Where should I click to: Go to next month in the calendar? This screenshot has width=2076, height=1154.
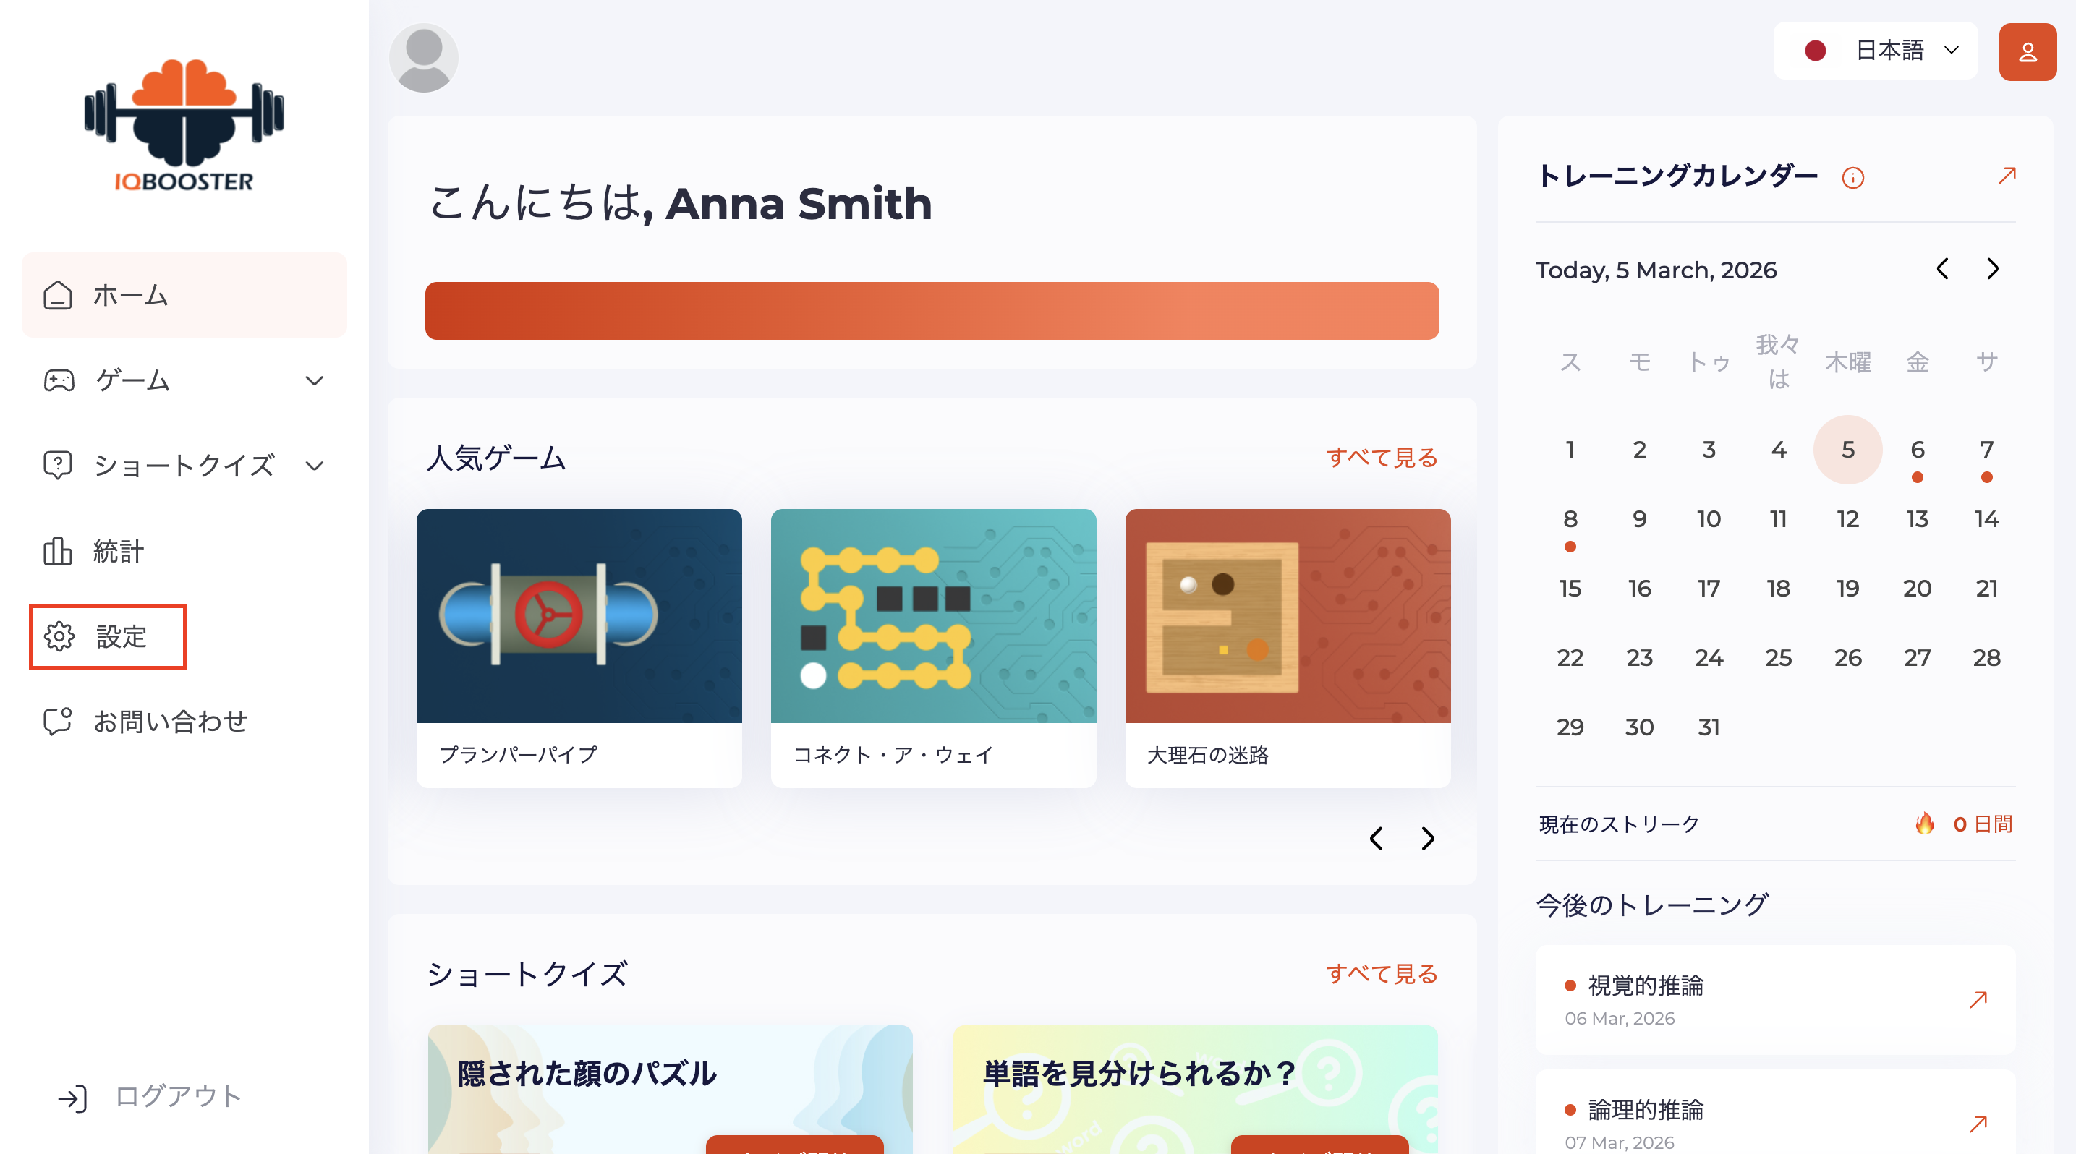pyautogui.click(x=1992, y=269)
